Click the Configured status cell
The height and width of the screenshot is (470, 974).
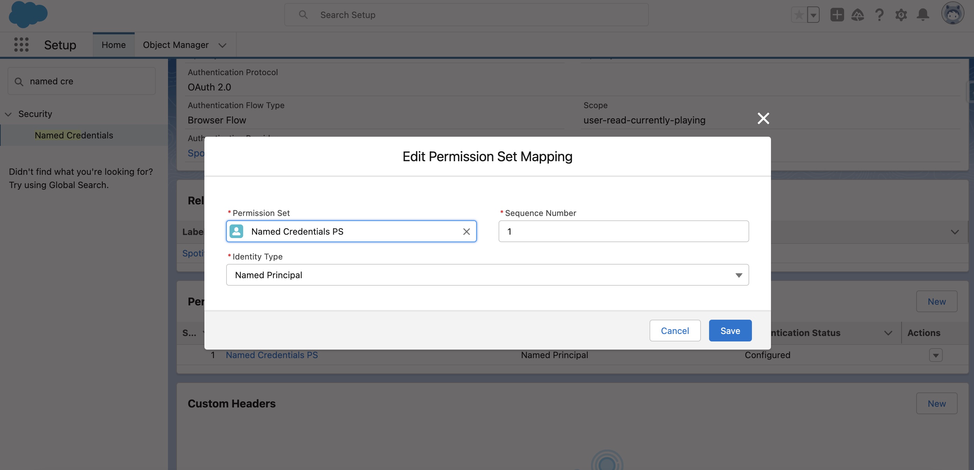[767, 355]
